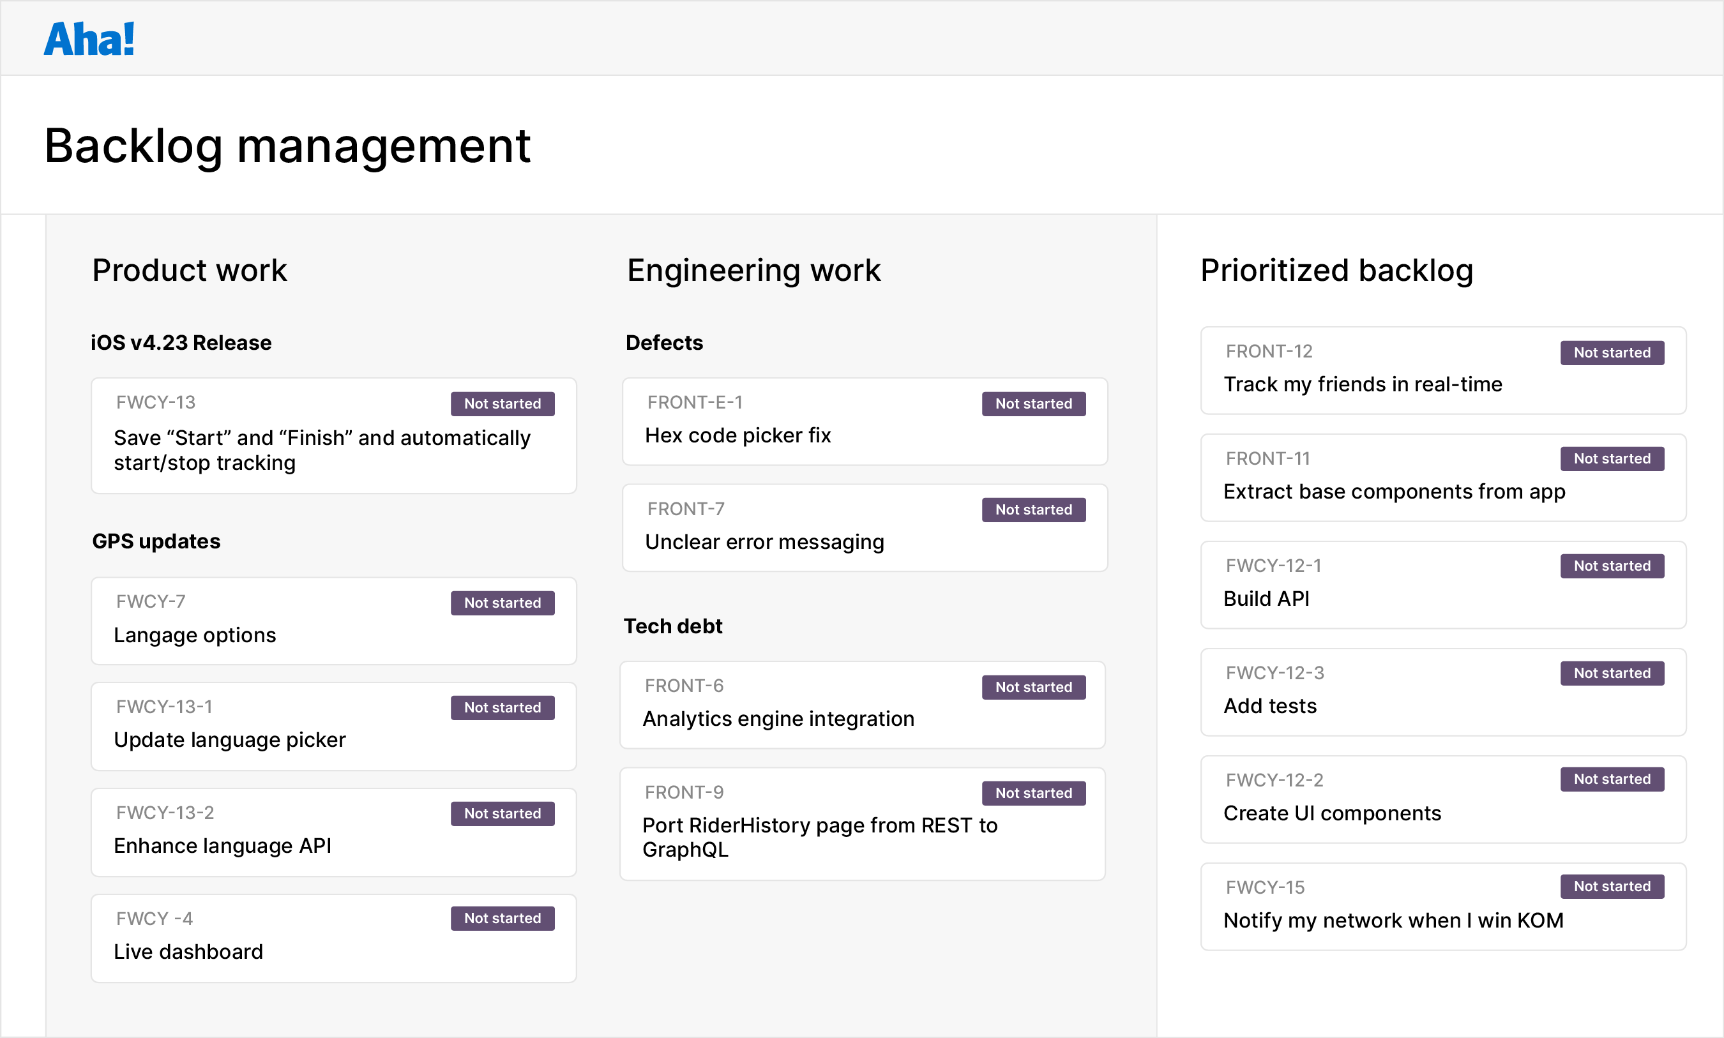
Task: Click the Enhance language API card
Action: pos(333,832)
